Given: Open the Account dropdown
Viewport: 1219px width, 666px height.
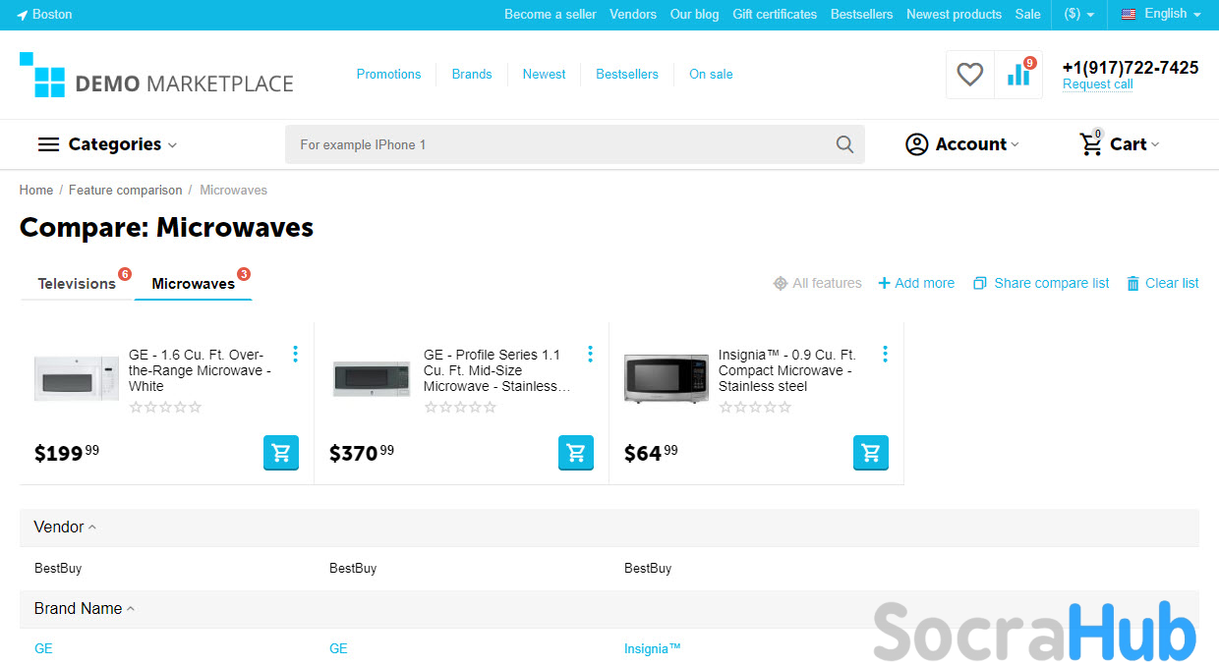Looking at the screenshot, I should [962, 144].
